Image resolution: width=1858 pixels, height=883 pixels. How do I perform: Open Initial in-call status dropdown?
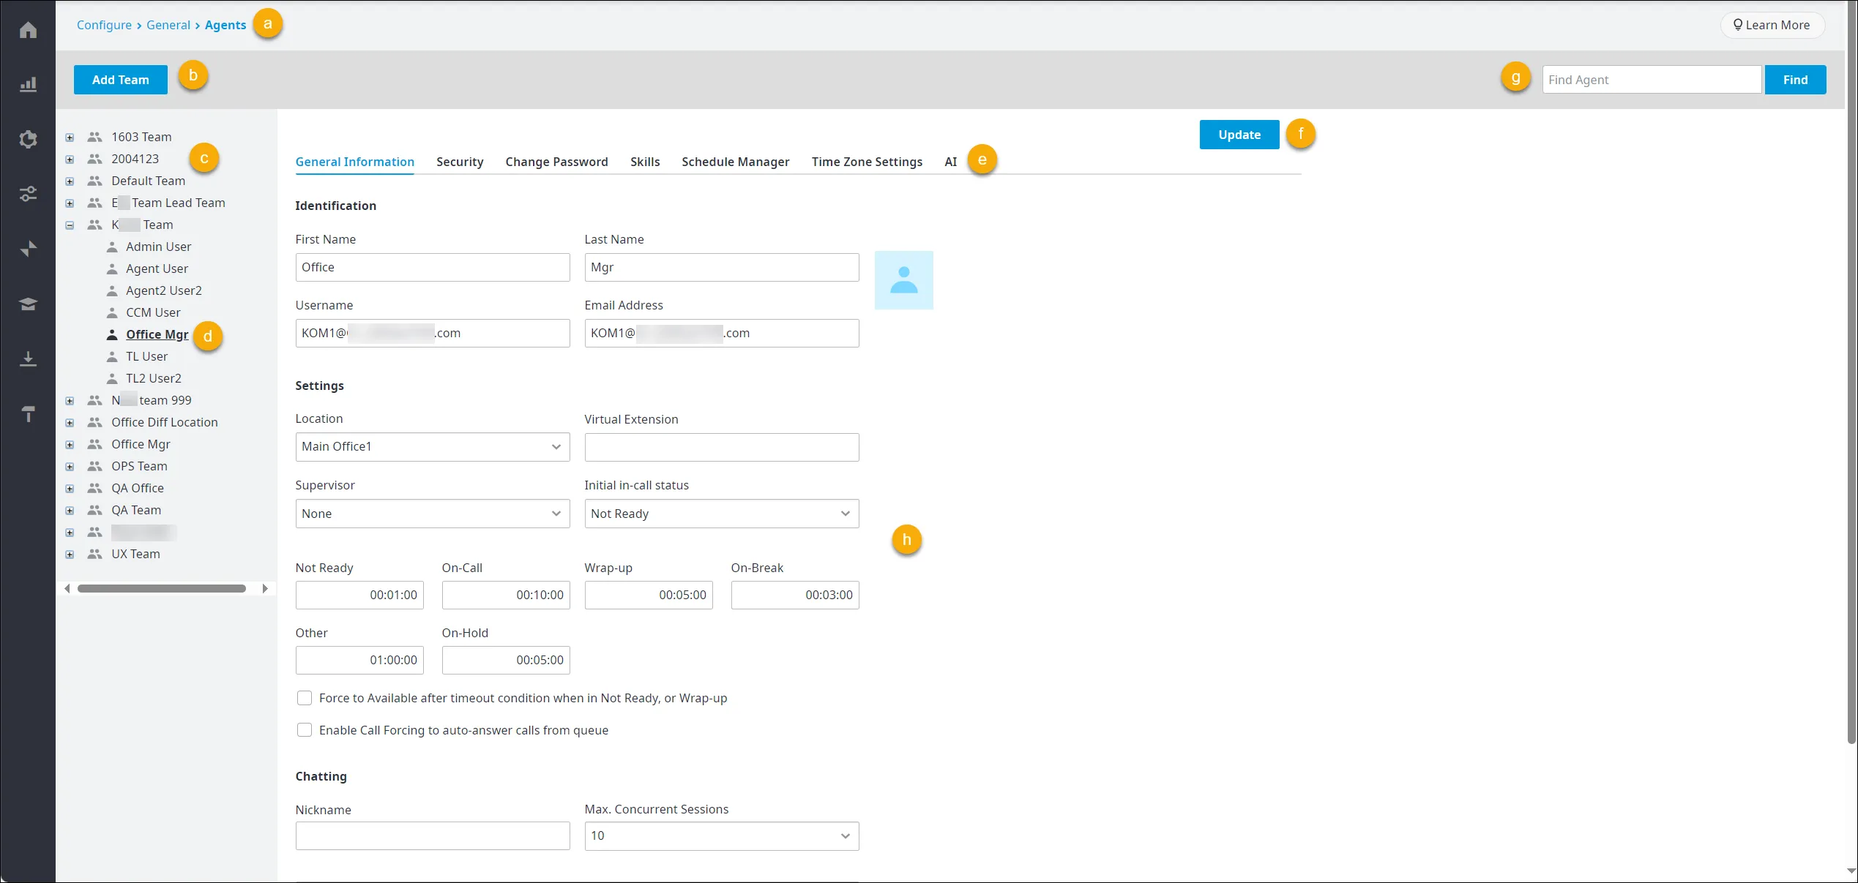click(x=722, y=514)
